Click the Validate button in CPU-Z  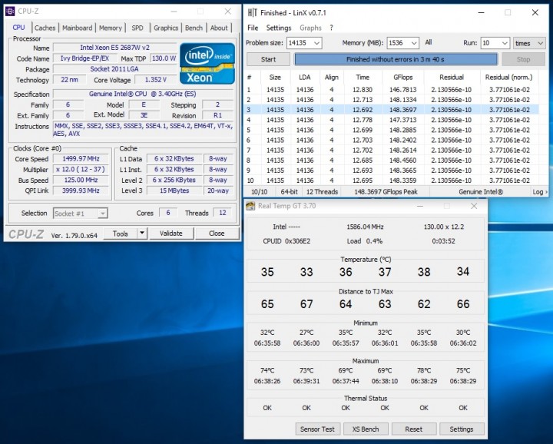coord(171,234)
